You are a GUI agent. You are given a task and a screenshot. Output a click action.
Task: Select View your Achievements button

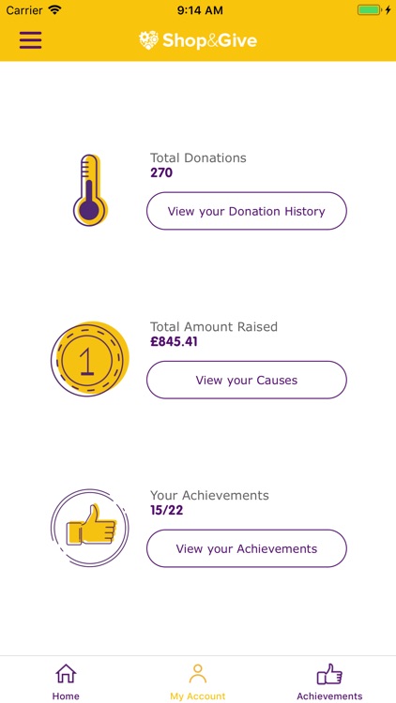pyautogui.click(x=247, y=548)
